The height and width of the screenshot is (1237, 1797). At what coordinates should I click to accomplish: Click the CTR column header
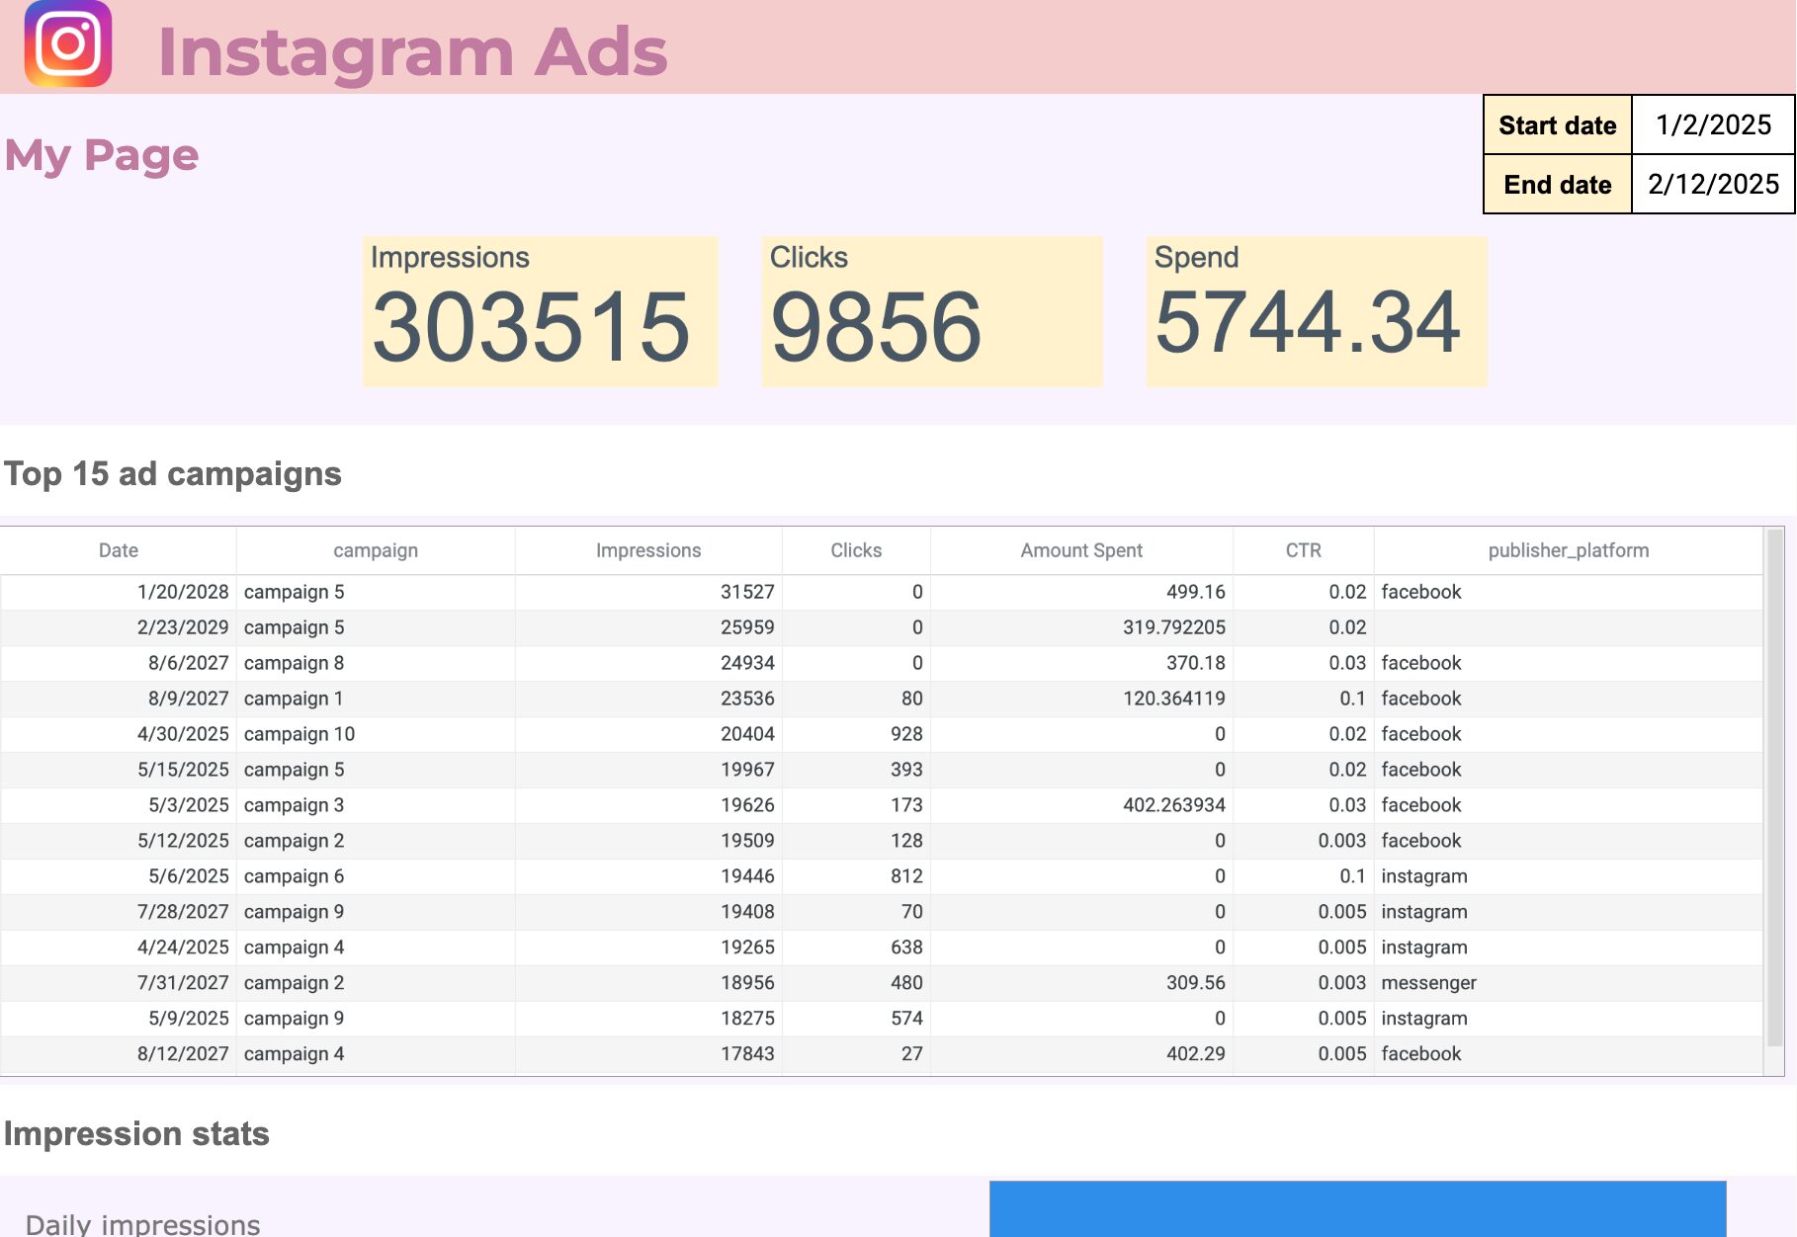click(x=1303, y=550)
